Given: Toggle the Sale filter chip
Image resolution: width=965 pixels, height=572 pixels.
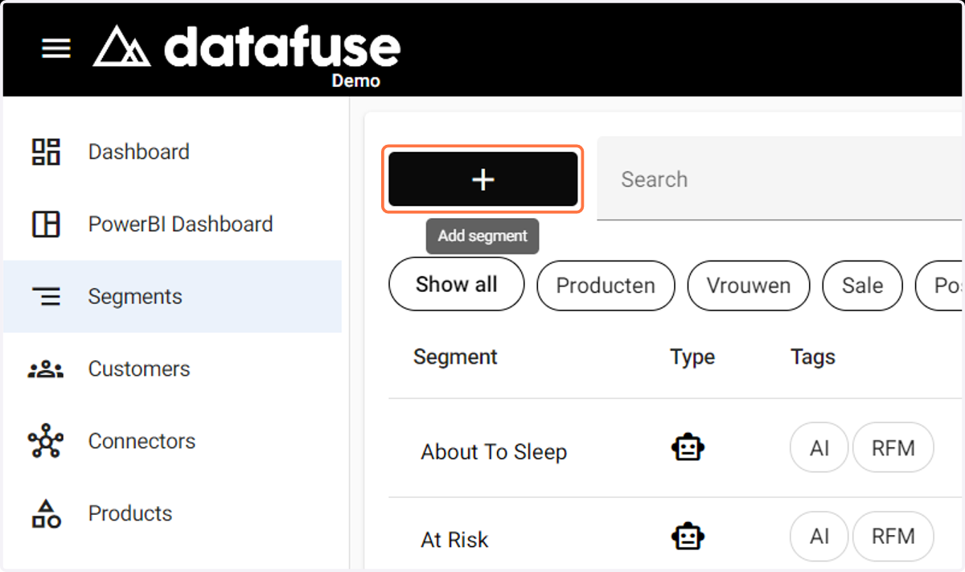Looking at the screenshot, I should point(862,286).
